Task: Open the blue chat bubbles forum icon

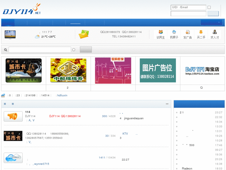Action: [x=13, y=158]
